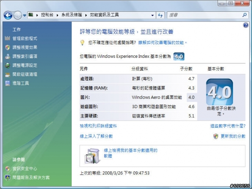This screenshot has width=252, height=189.
Task: Click the shield icon next to 調整視覺效果
Action: coord(7,47)
